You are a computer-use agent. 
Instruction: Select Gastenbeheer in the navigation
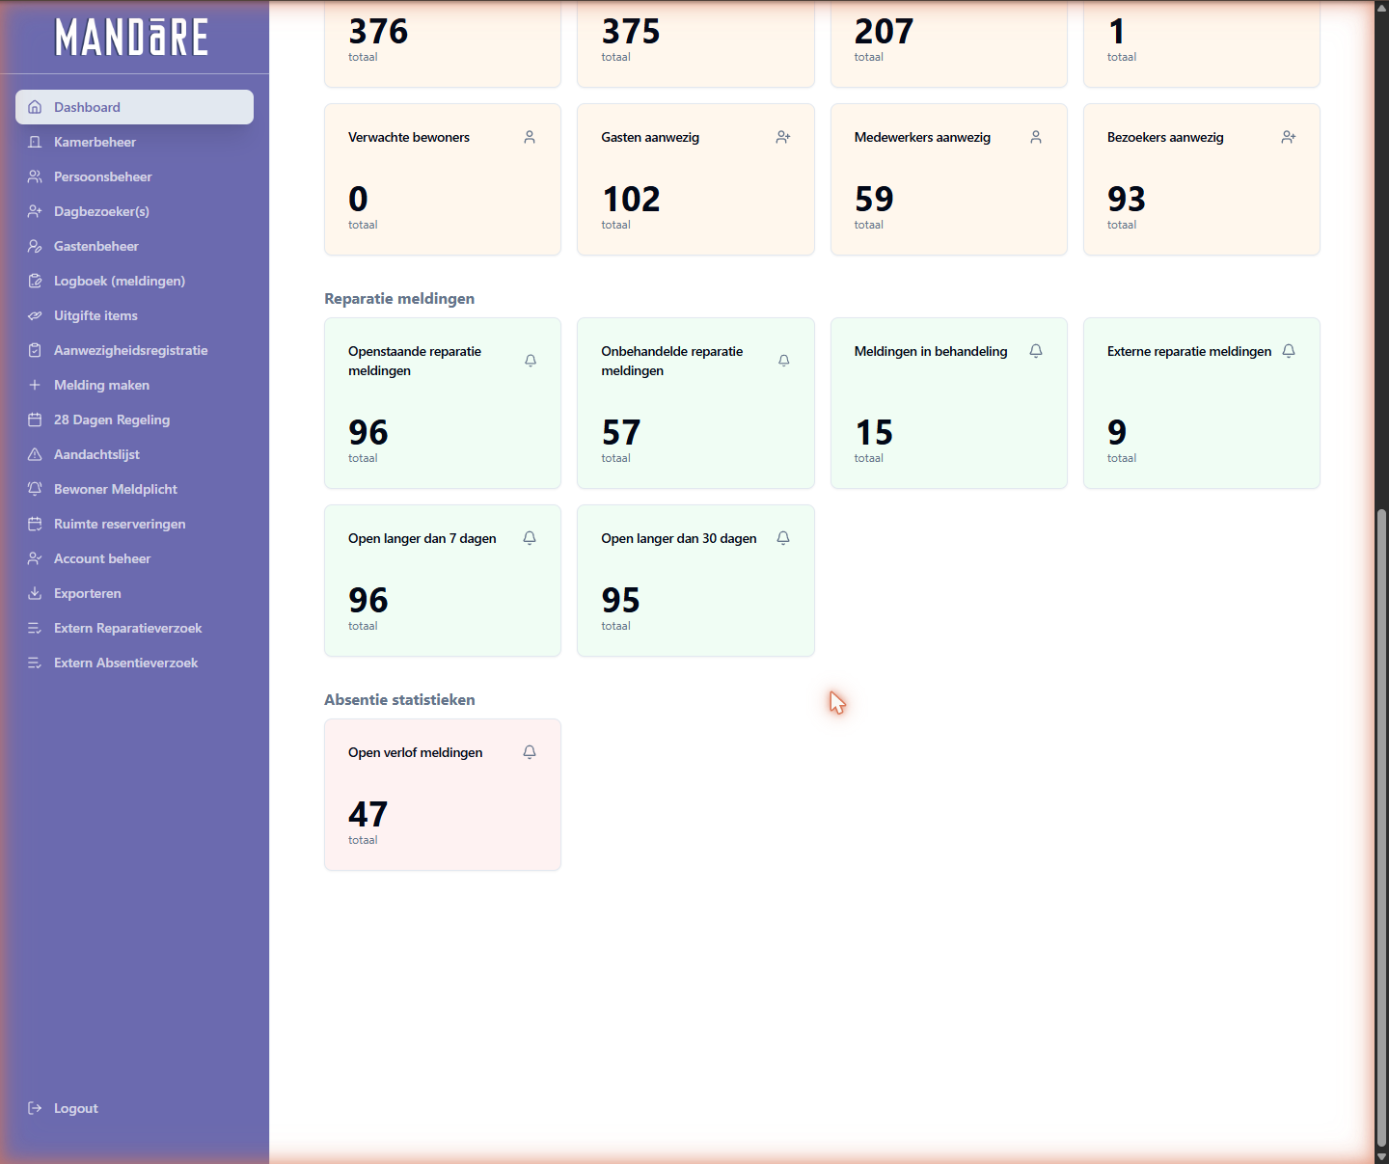pos(134,246)
